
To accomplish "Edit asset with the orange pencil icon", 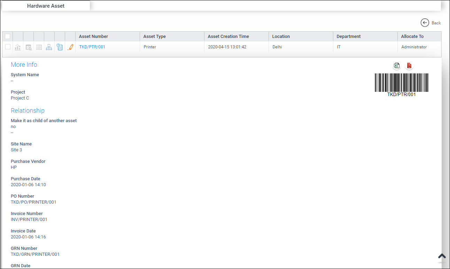I will pos(70,47).
